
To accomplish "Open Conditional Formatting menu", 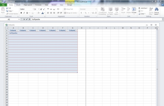I will [103, 11].
